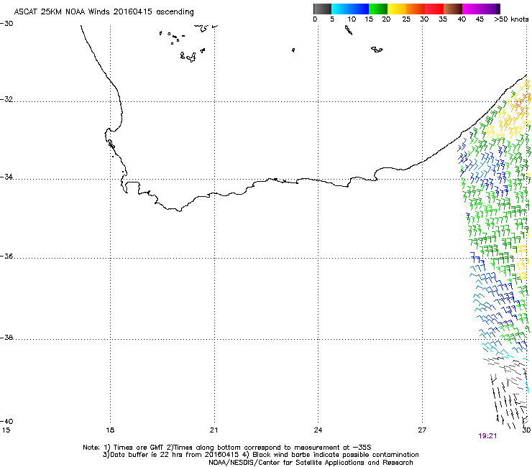Click the latitude label '-30' on left axis
This screenshot has width=532, height=467.
tap(6, 24)
